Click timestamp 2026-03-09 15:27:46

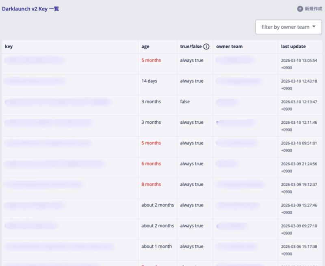coord(299,209)
